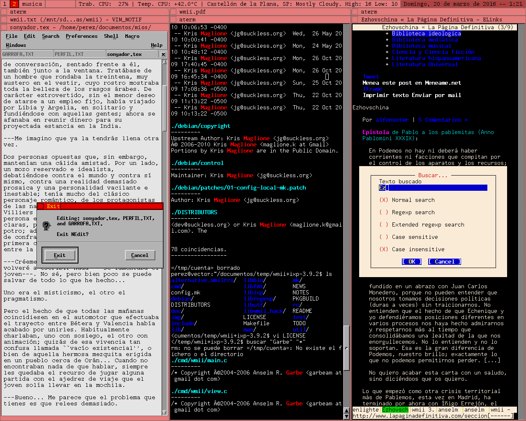The height and width of the screenshot is (421, 526).
Task: Click the date and time in the status bar
Action: [x=463, y=4]
